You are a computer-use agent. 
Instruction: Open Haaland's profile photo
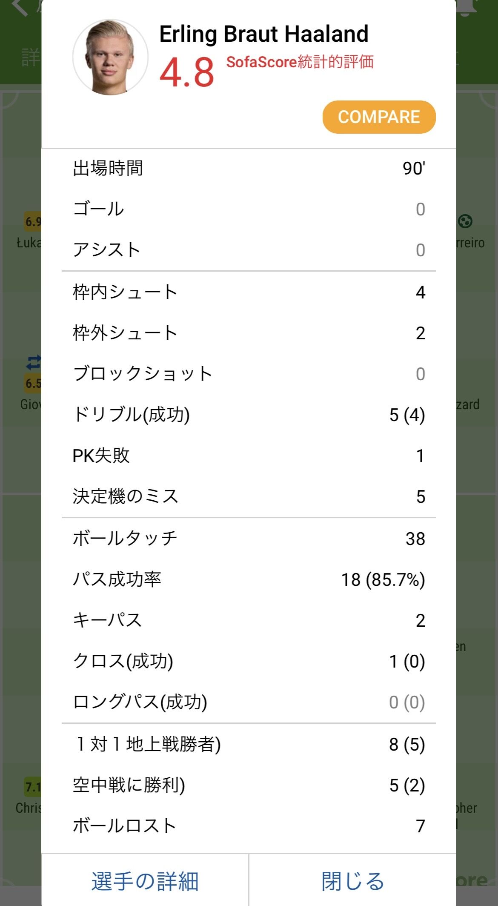(x=110, y=57)
